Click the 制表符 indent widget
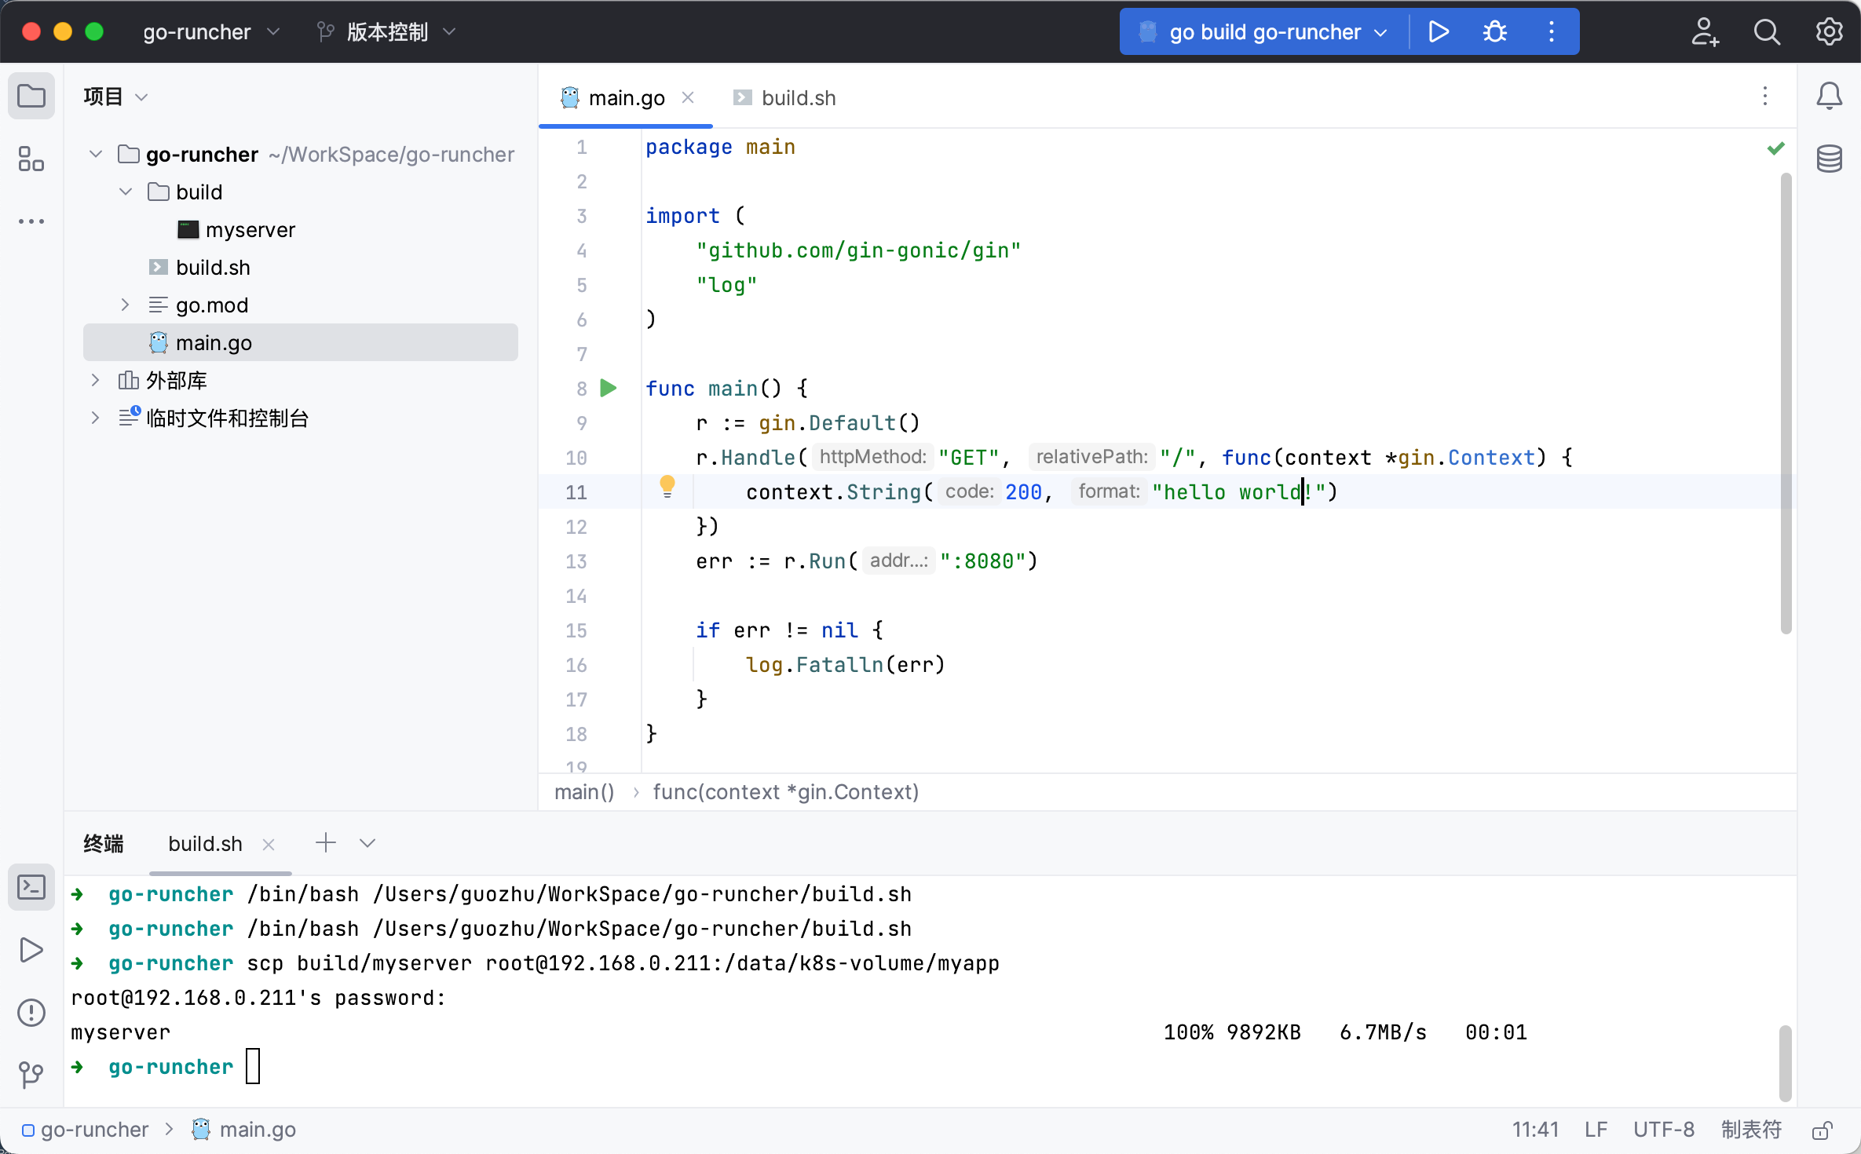The image size is (1861, 1154). (x=1751, y=1130)
